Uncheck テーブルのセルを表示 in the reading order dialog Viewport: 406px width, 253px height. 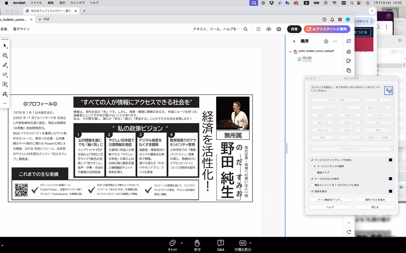click(312, 179)
